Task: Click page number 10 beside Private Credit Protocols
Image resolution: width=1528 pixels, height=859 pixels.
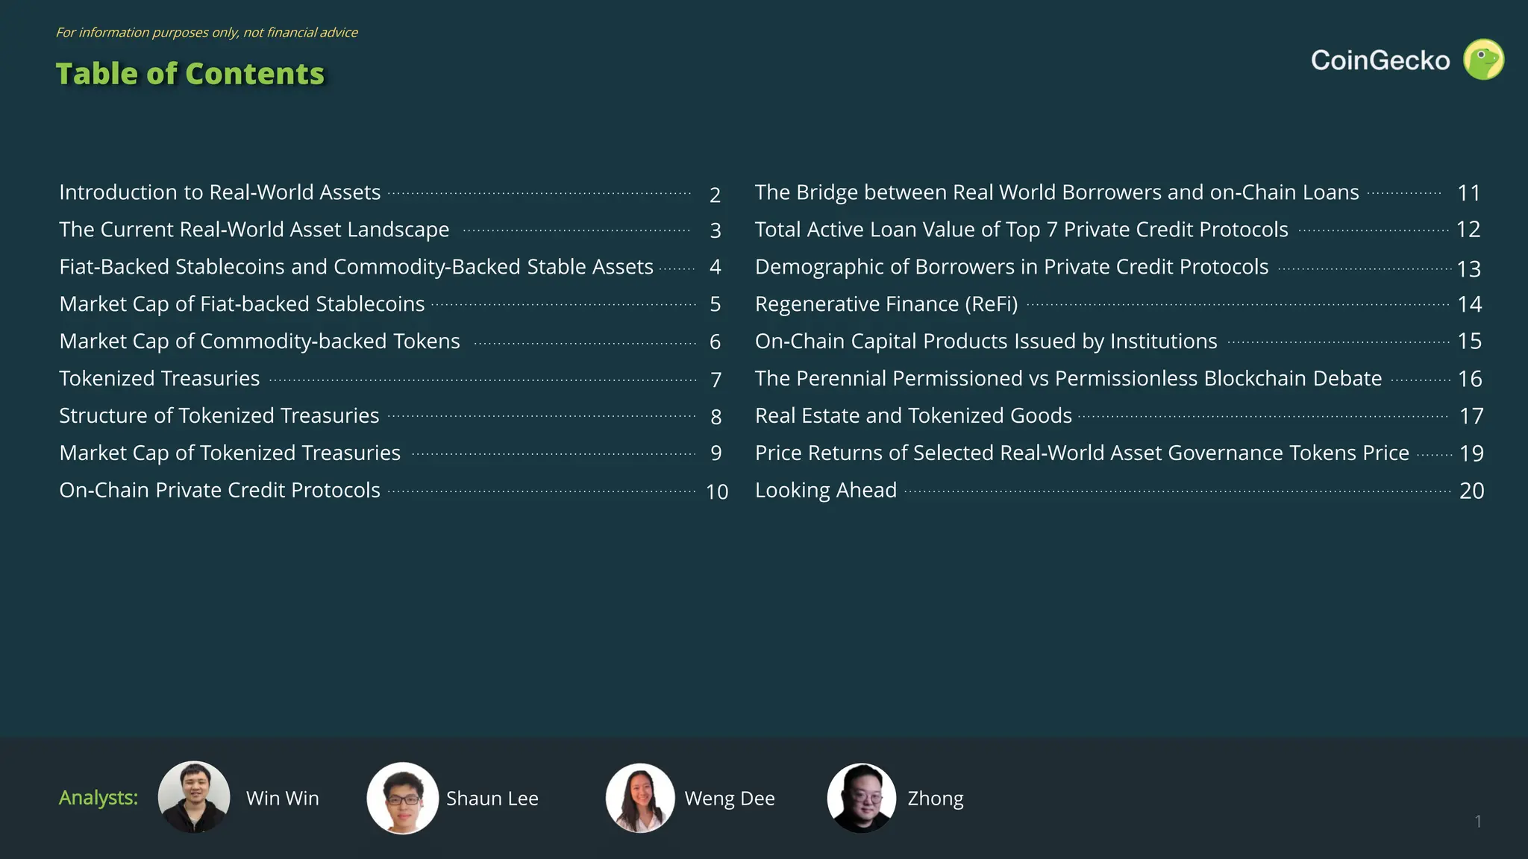Action: [x=717, y=492]
